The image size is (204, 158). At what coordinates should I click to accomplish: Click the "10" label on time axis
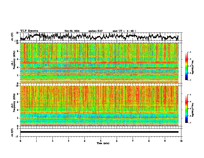tap(181, 141)
